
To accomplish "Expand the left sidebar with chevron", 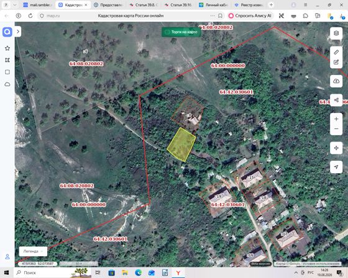I will pos(18,32).
